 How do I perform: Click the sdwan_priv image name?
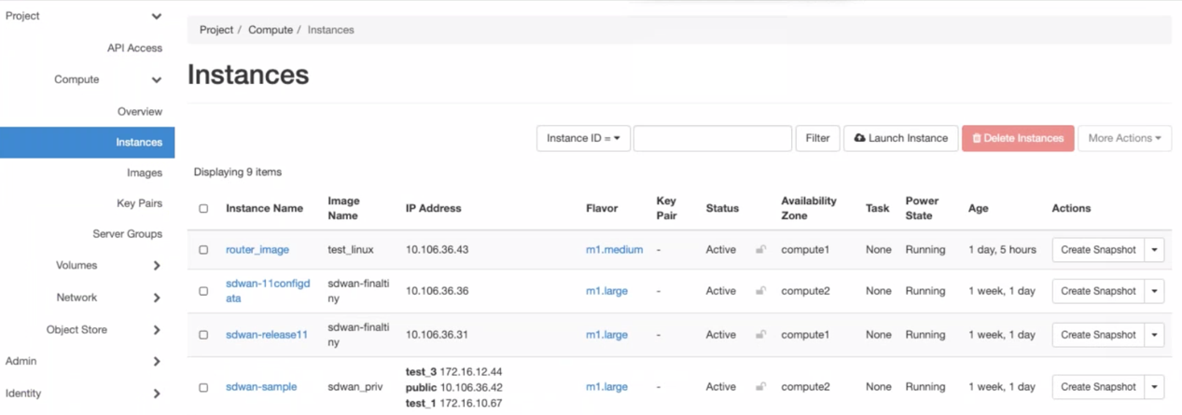pyautogui.click(x=355, y=387)
